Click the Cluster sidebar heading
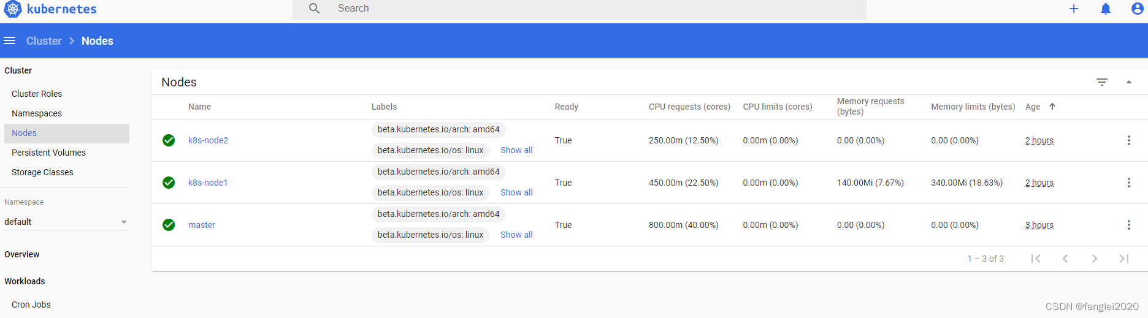 18,70
